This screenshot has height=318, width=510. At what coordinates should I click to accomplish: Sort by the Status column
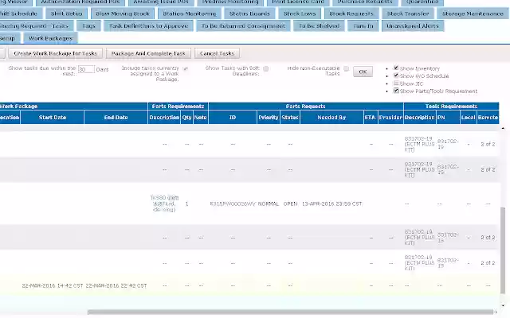pyautogui.click(x=290, y=118)
